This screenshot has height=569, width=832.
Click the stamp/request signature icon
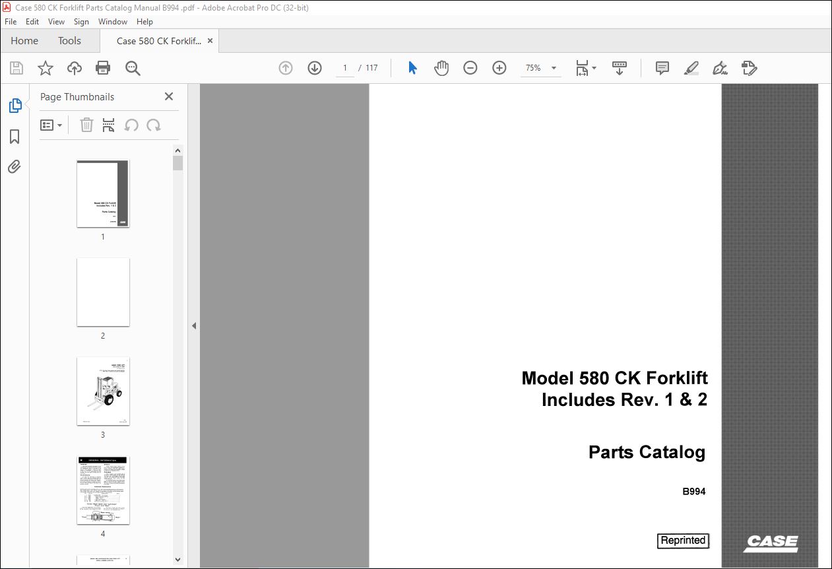749,68
